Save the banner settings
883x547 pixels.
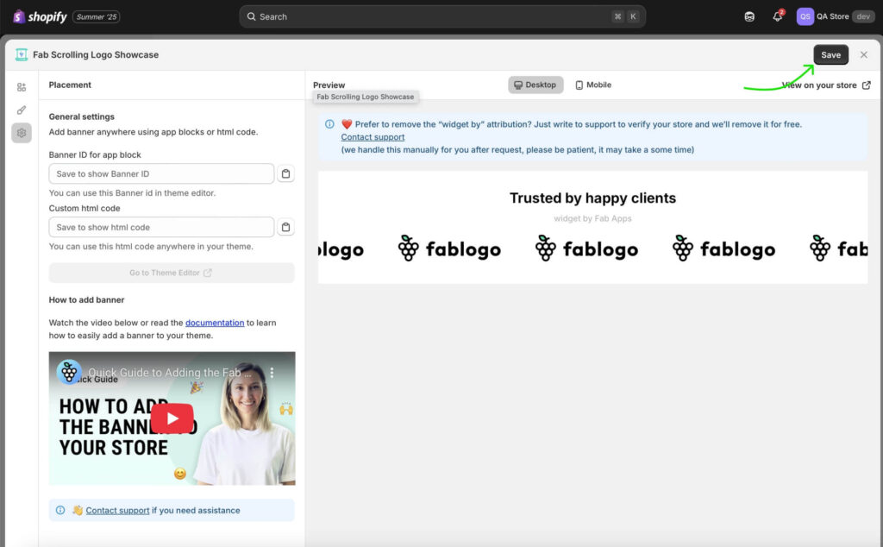click(830, 54)
